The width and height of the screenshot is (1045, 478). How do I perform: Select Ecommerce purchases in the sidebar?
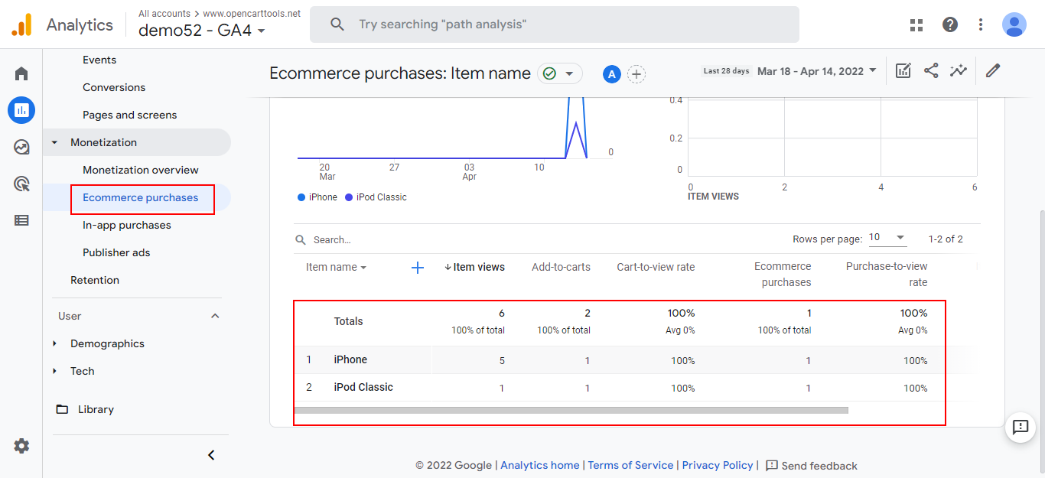[140, 197]
